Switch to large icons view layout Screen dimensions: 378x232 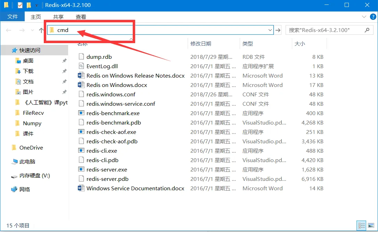371,226
